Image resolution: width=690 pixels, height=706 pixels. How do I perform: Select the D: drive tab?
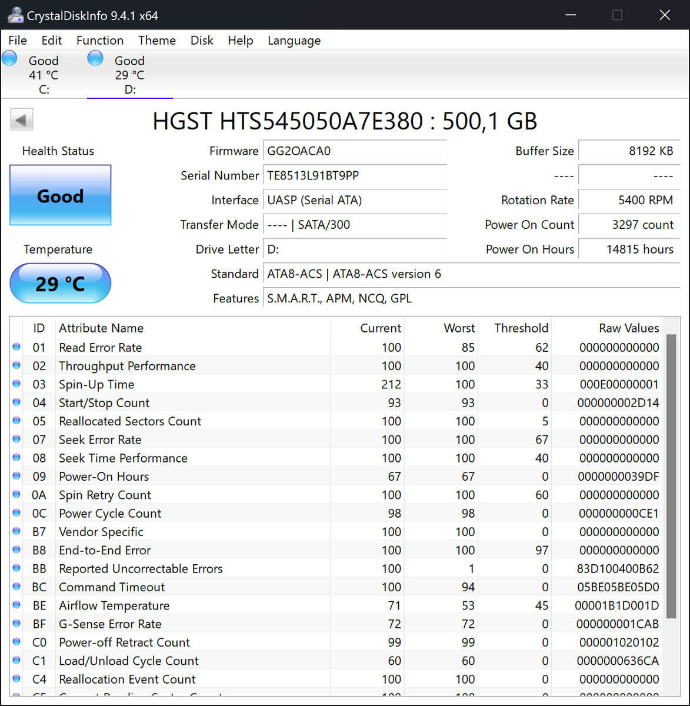click(x=129, y=74)
